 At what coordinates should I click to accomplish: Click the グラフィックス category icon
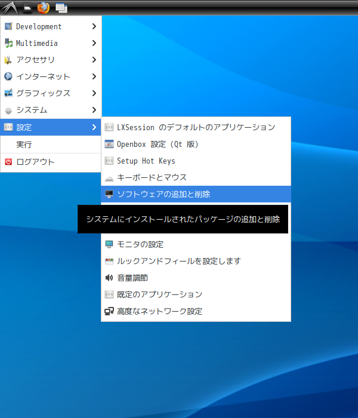[x=8, y=93]
